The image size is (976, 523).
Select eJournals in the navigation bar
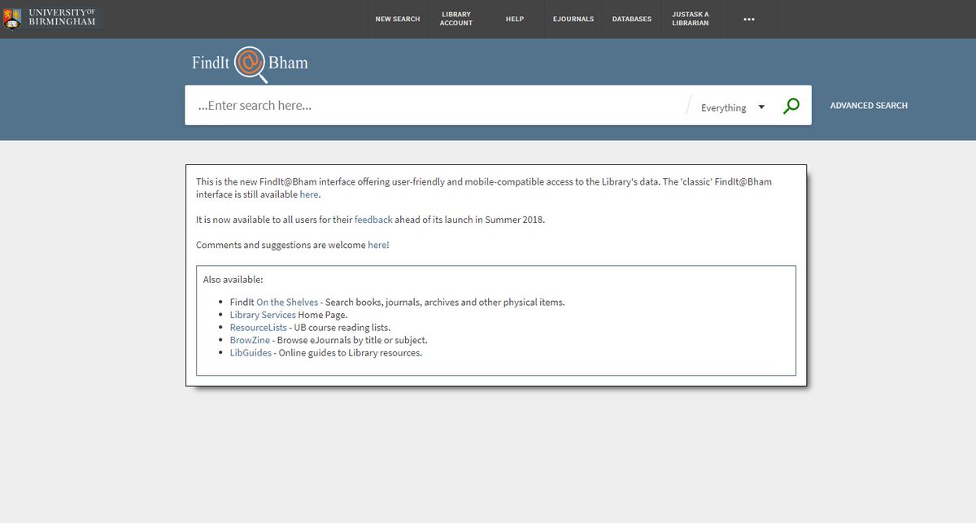(x=573, y=19)
